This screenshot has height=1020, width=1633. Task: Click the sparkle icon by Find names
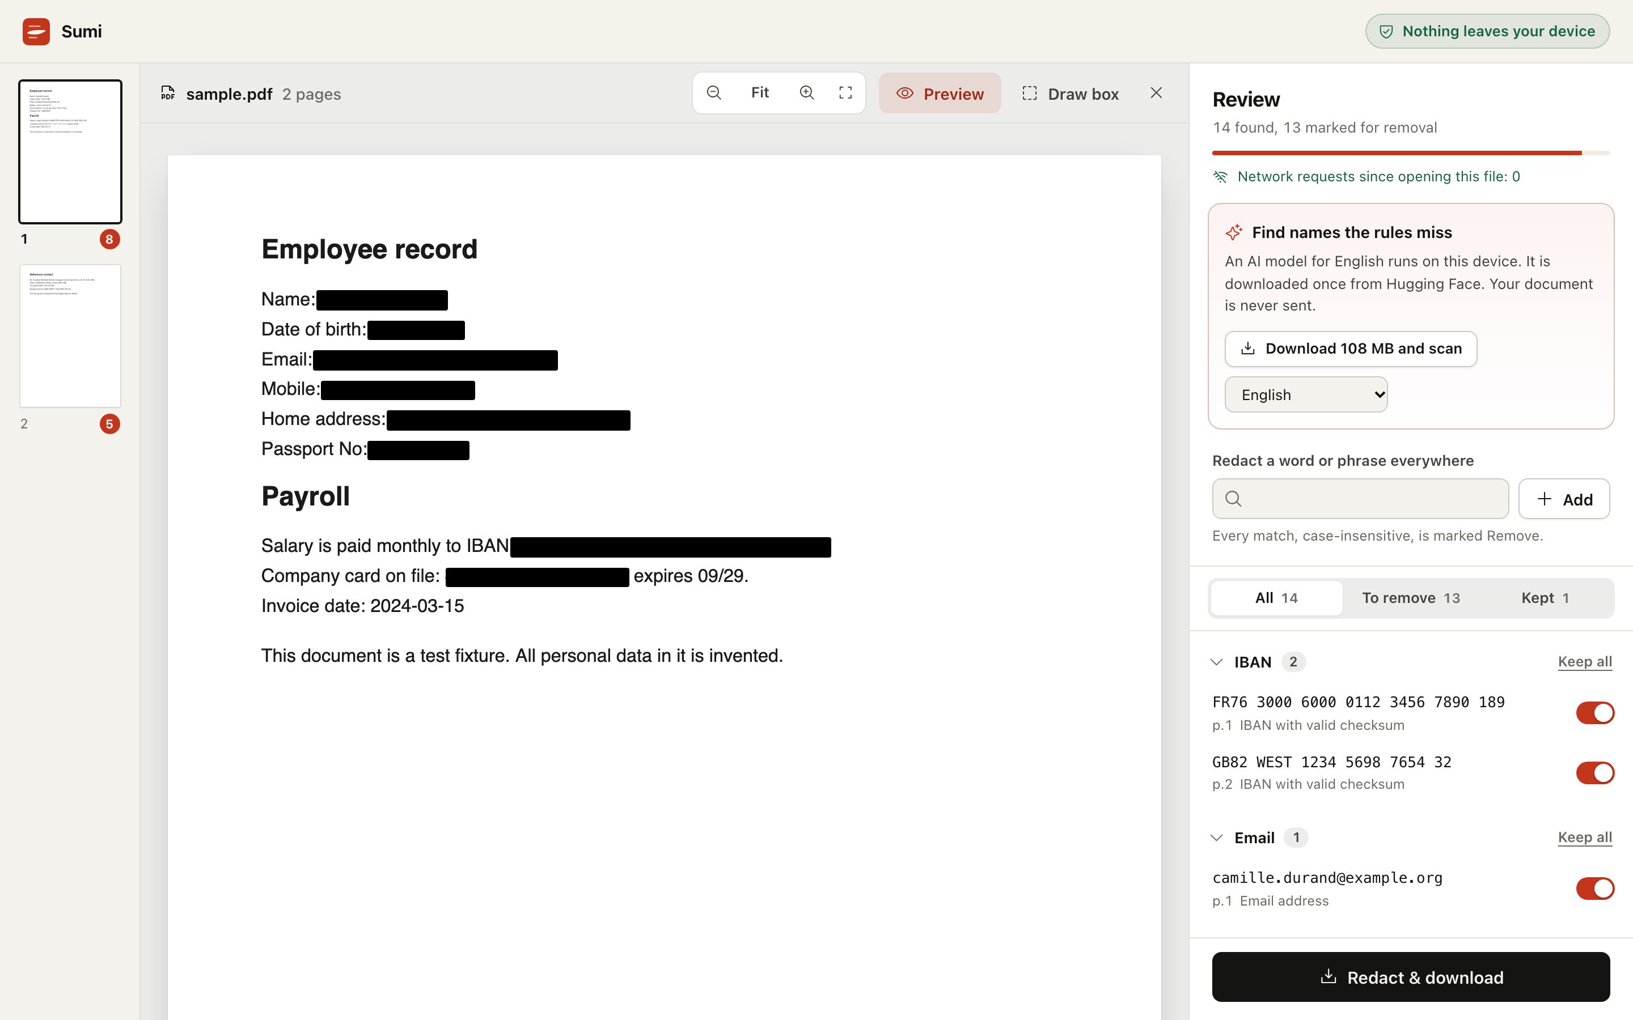tap(1233, 232)
